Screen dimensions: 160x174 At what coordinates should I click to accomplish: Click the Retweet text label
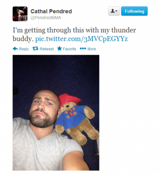pyautogui.click(x=47, y=49)
